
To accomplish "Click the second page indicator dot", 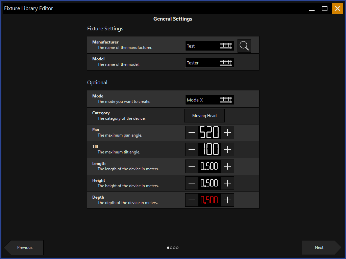I will point(171,248).
